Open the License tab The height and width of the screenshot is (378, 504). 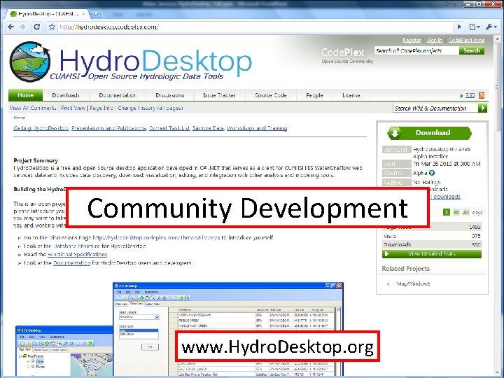[351, 95]
